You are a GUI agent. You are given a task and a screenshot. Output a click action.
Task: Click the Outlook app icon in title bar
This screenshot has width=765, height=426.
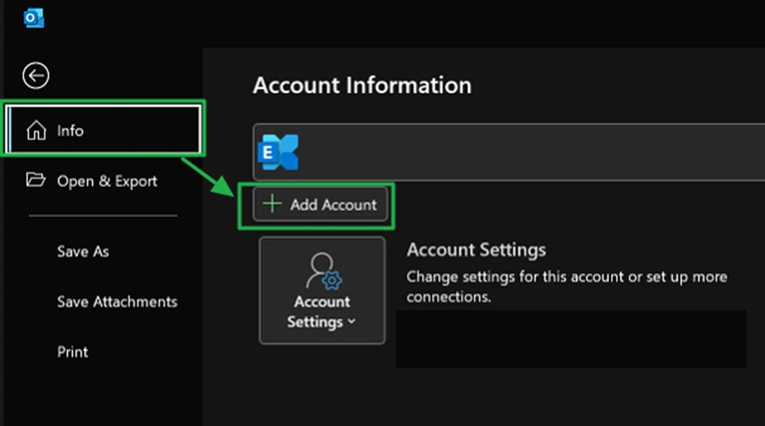(34, 18)
